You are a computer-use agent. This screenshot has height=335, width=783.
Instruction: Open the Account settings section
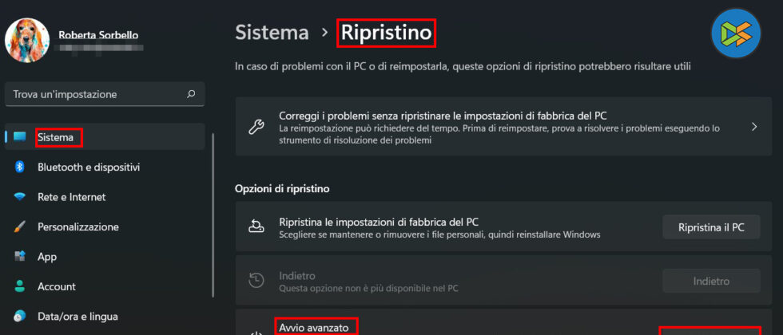point(57,286)
